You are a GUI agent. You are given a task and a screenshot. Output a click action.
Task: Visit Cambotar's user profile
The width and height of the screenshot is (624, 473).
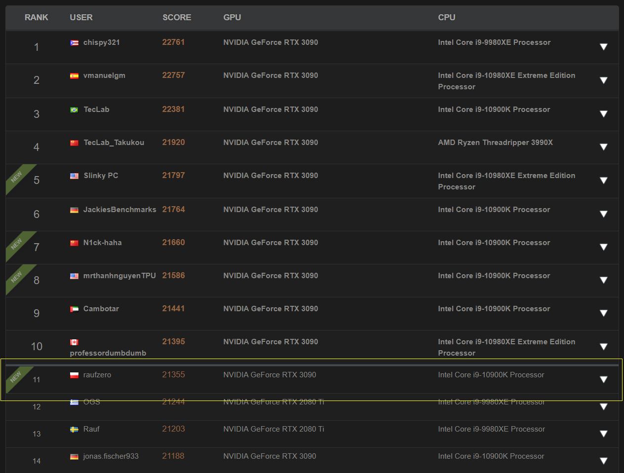[x=101, y=309]
